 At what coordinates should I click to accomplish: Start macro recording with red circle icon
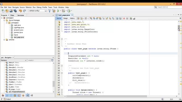(x=124, y=18)
